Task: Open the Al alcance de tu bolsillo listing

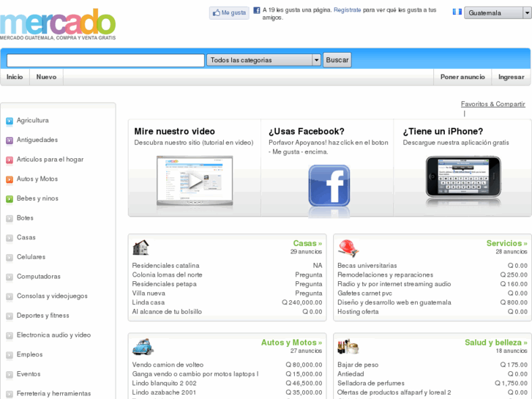Action: pyautogui.click(x=167, y=311)
